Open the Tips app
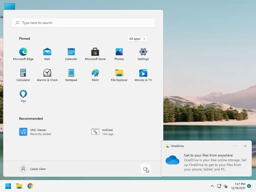The image size is (256, 192). tap(23, 96)
